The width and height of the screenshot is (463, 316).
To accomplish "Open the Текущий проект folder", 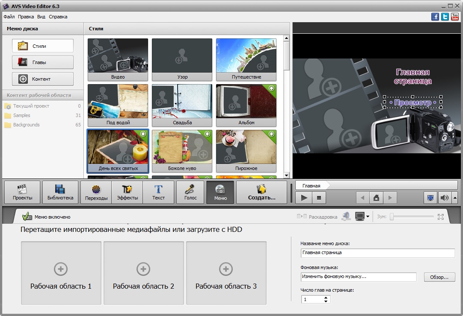I will coord(42,106).
